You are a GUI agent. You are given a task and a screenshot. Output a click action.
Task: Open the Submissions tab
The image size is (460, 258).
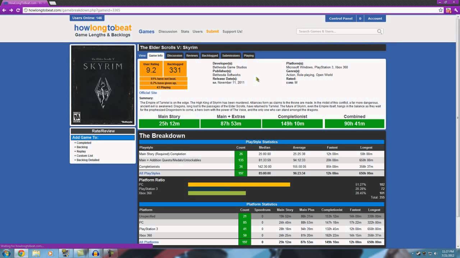tap(231, 56)
